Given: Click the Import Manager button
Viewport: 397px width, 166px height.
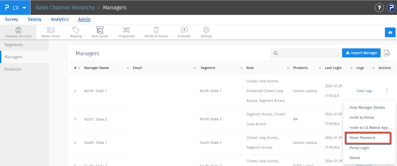Looking at the screenshot, I should tap(361, 53).
